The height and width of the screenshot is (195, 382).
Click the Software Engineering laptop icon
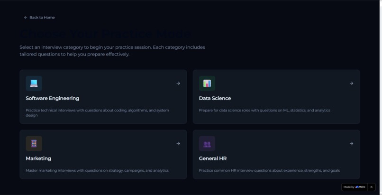tap(34, 84)
